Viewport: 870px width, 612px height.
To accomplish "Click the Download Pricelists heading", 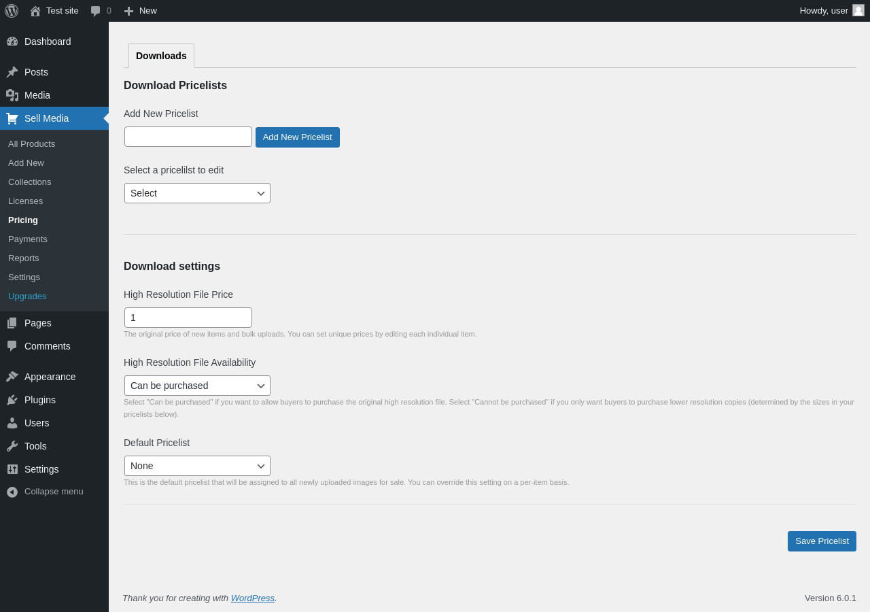I will [175, 86].
